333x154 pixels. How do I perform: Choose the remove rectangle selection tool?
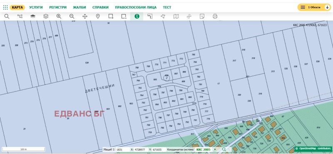point(124,16)
